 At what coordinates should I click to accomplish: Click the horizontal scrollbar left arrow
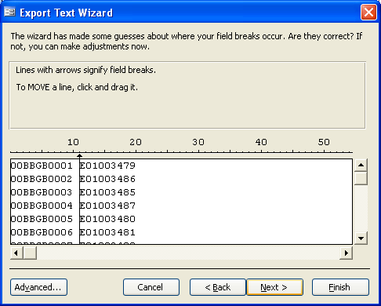[16, 253]
